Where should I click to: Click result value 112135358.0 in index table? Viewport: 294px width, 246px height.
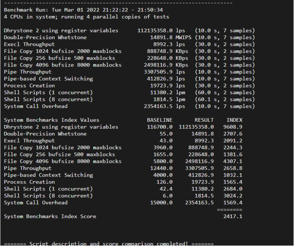coord(196,127)
